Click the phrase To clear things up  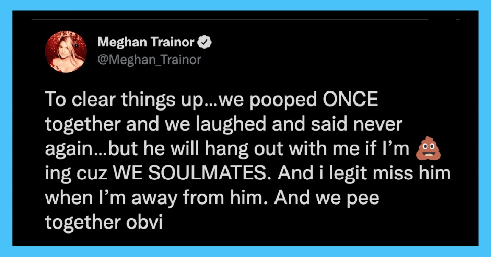point(123,101)
